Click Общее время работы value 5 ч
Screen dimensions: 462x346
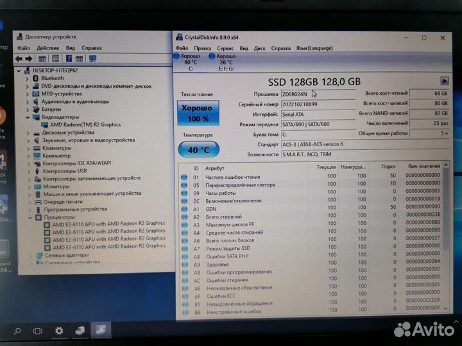point(429,133)
